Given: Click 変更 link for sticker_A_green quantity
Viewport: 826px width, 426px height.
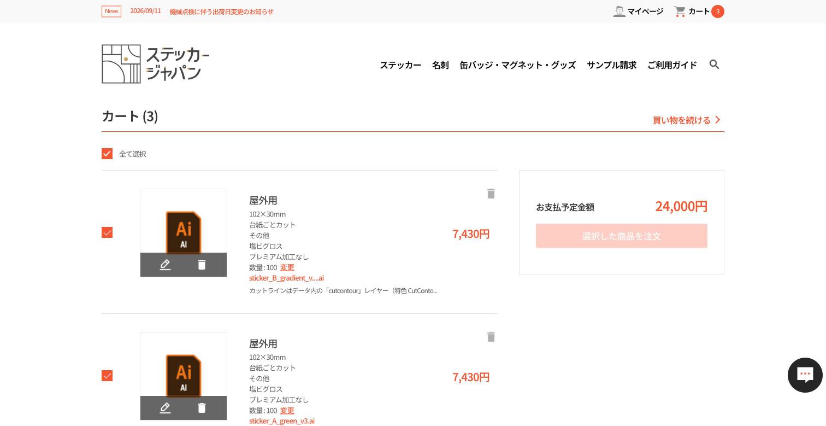Looking at the screenshot, I should point(287,411).
